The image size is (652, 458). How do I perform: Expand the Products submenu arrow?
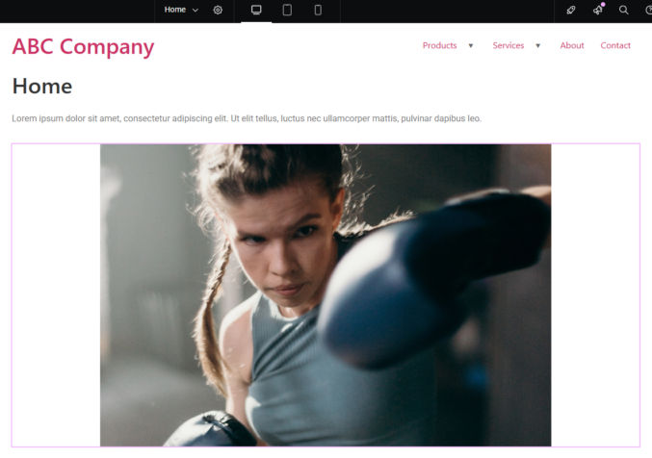tap(471, 46)
